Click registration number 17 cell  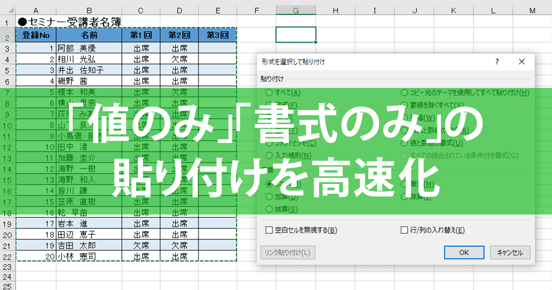pos(36,224)
